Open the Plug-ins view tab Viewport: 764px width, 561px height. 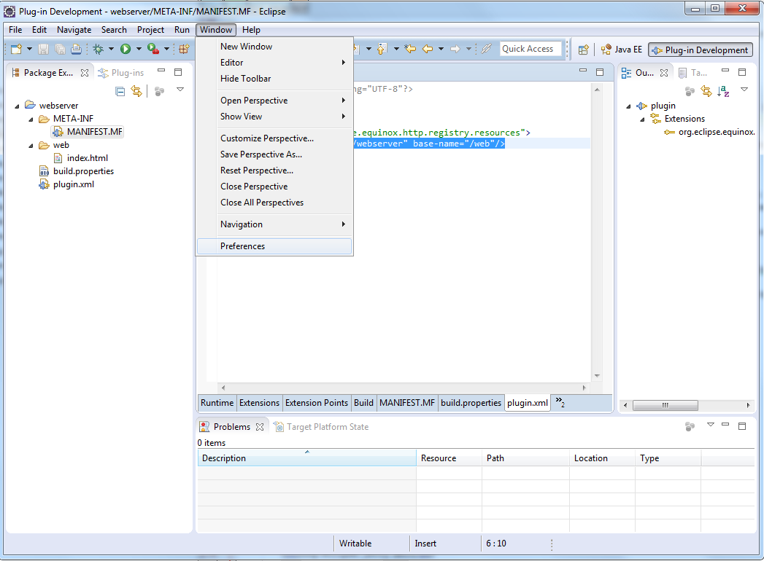click(121, 73)
